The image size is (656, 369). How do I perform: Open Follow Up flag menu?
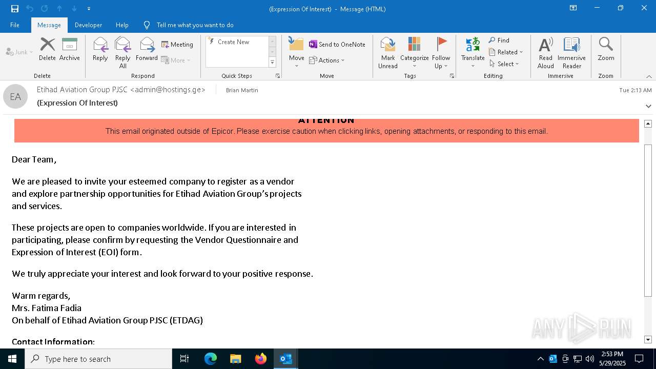coord(441,53)
